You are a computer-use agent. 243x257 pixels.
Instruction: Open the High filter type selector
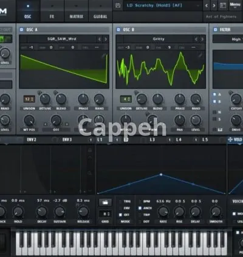[x=228, y=39]
